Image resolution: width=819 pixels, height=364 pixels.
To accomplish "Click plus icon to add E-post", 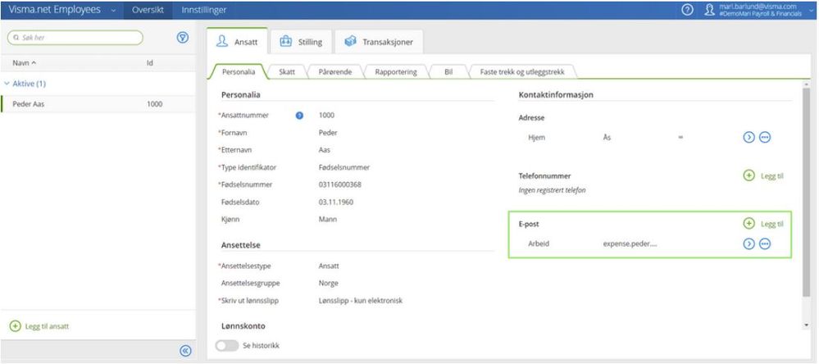I will click(749, 224).
